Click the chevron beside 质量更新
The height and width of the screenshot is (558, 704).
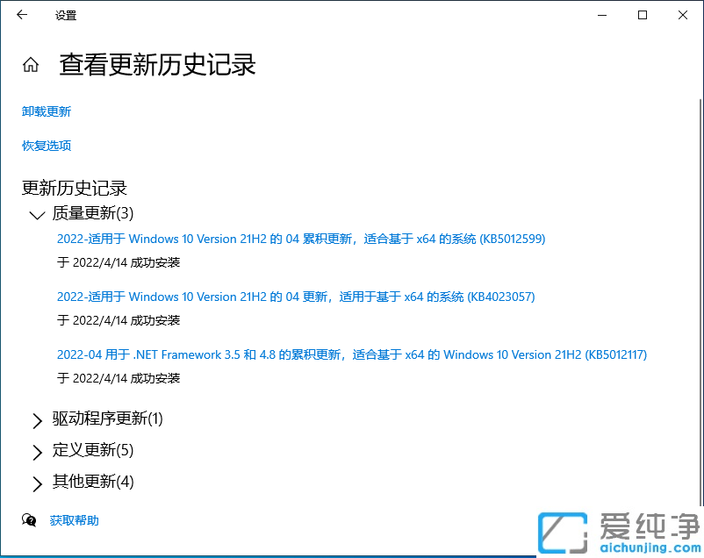[36, 214]
